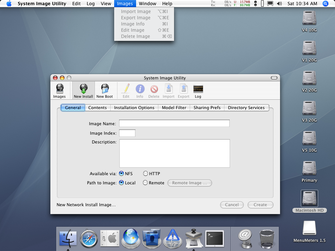Select the HTTP radio button

(145, 174)
